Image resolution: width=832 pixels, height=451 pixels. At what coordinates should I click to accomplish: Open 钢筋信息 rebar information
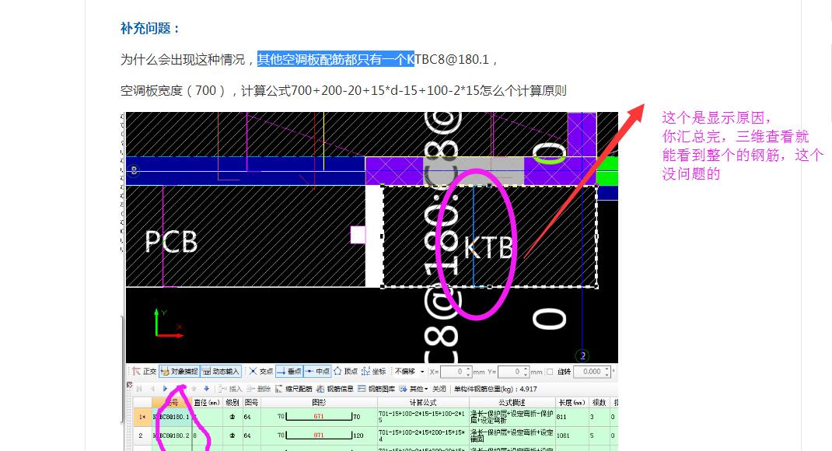pos(335,389)
